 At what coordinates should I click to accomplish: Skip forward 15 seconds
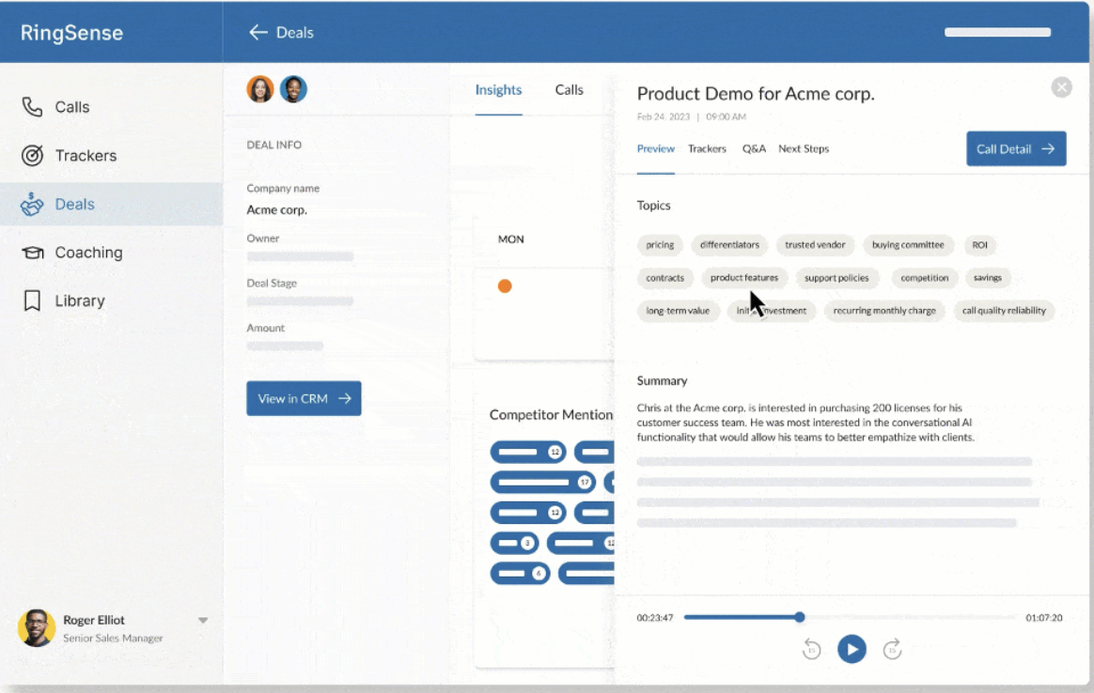[892, 649]
